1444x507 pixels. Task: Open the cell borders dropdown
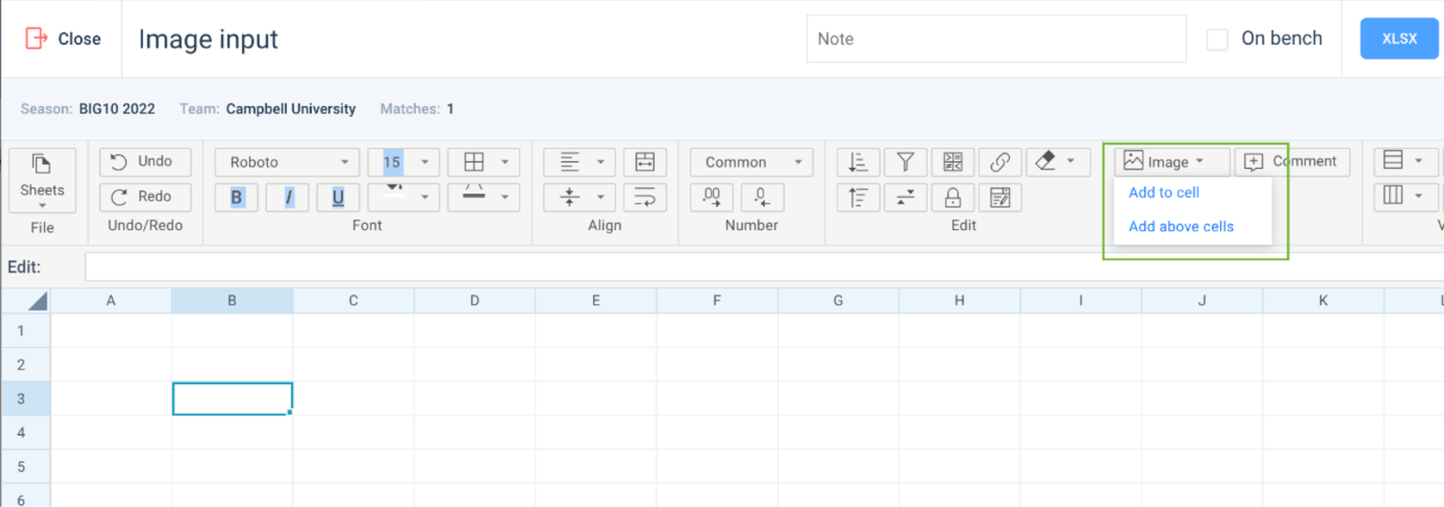click(x=484, y=162)
